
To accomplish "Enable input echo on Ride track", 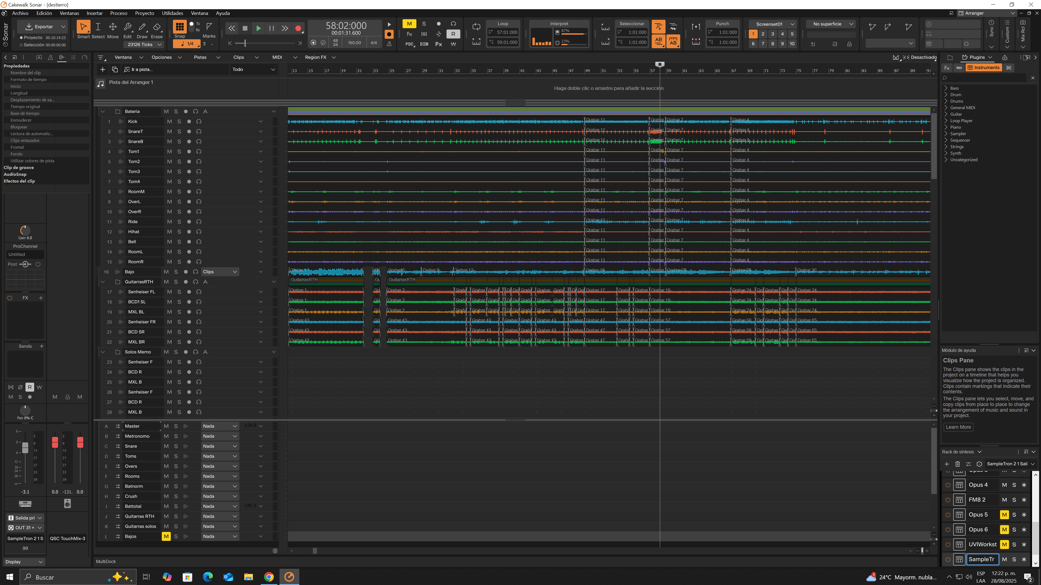I will [x=199, y=222].
